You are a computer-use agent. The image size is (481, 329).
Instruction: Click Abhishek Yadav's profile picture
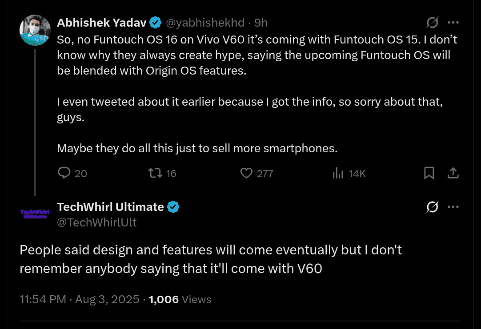pyautogui.click(x=35, y=30)
